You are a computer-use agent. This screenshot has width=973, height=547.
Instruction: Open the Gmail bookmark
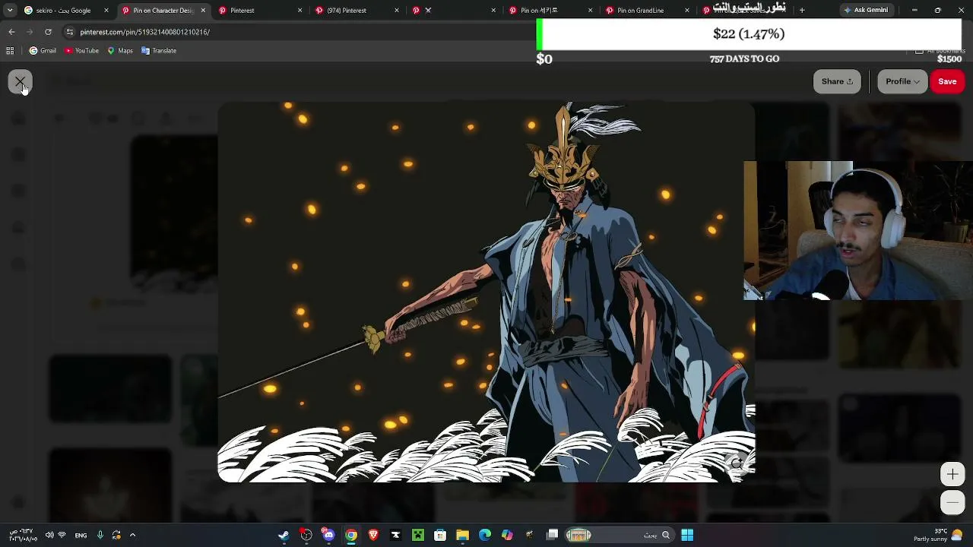pyautogui.click(x=43, y=51)
